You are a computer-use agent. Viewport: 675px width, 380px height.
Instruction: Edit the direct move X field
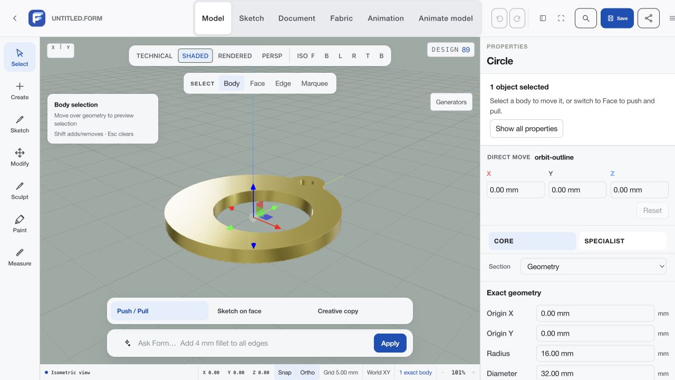(516, 190)
